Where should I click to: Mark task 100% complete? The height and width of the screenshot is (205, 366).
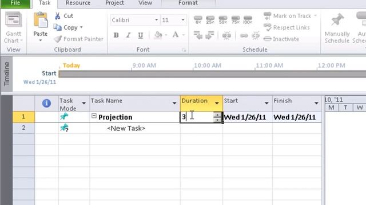click(248, 20)
